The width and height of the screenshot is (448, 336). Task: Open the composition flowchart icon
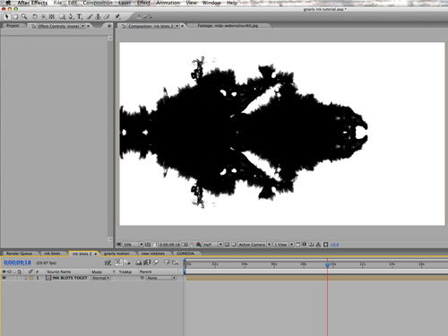tap(318, 245)
